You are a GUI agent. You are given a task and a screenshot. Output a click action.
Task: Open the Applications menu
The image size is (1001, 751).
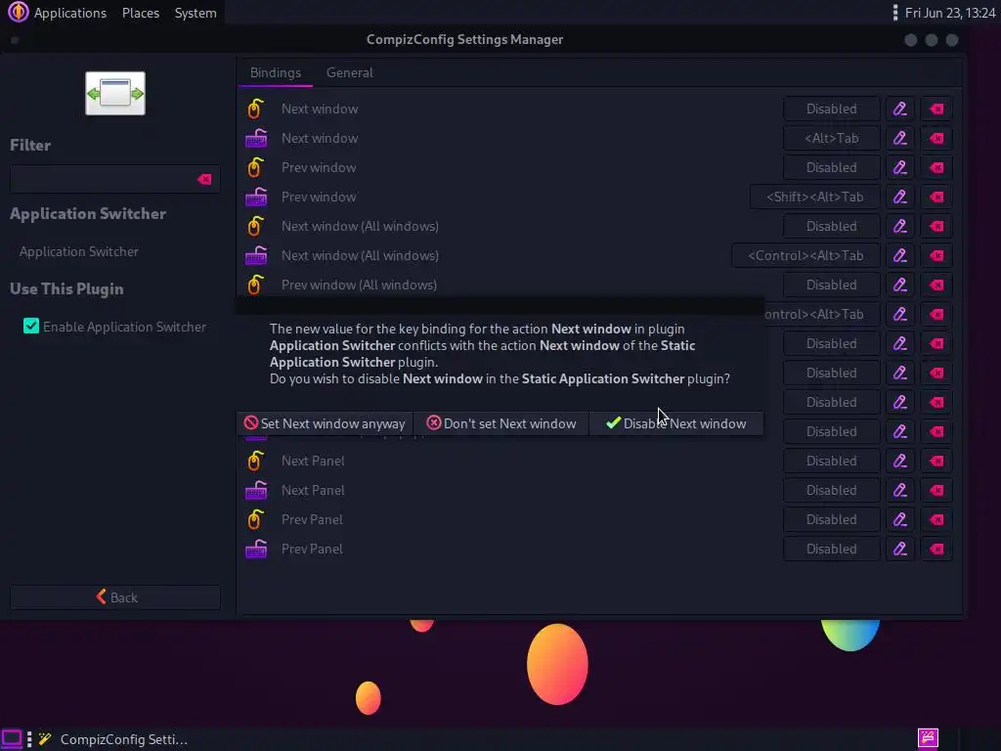[x=69, y=13]
